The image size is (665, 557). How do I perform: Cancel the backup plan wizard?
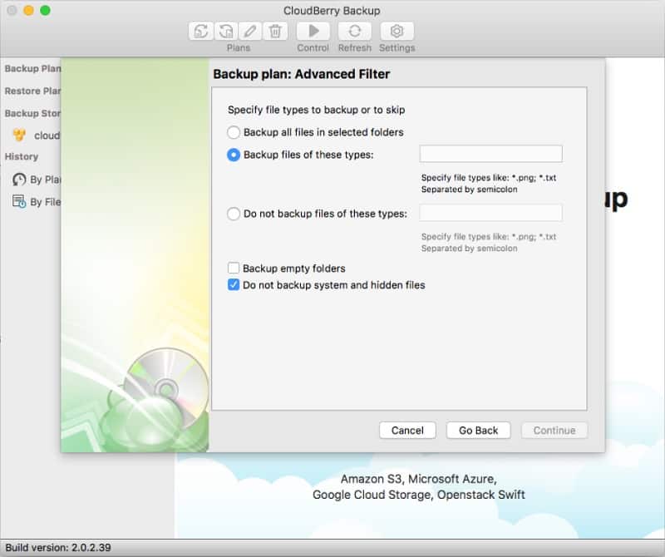click(407, 430)
